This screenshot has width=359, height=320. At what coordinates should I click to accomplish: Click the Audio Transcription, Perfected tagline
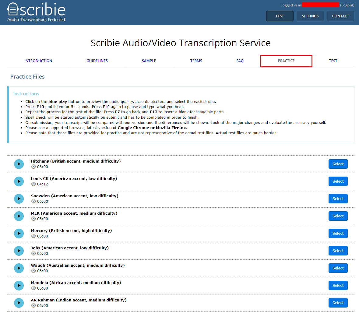click(36, 20)
